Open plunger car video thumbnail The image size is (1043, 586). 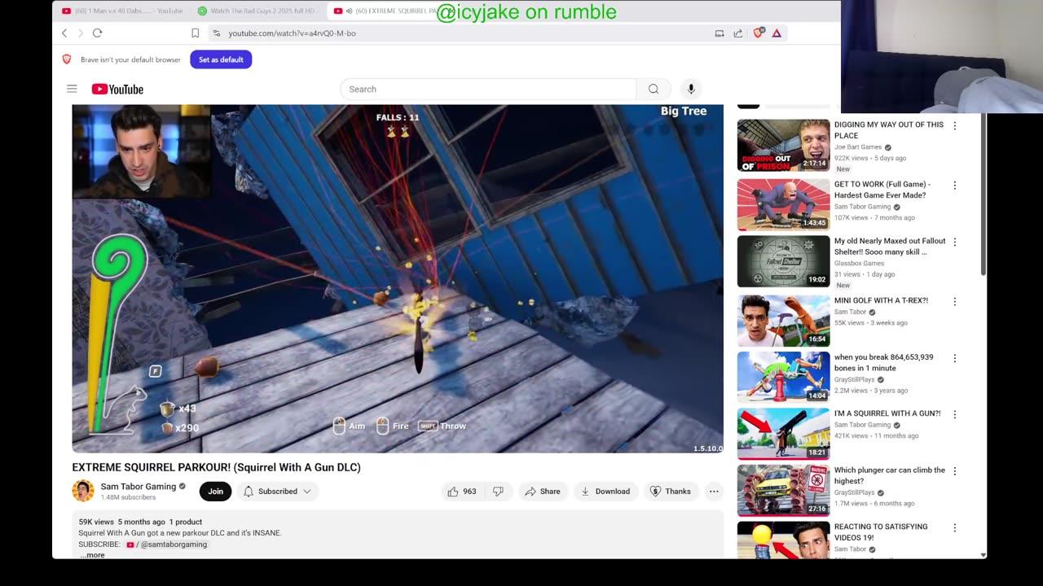pos(783,491)
